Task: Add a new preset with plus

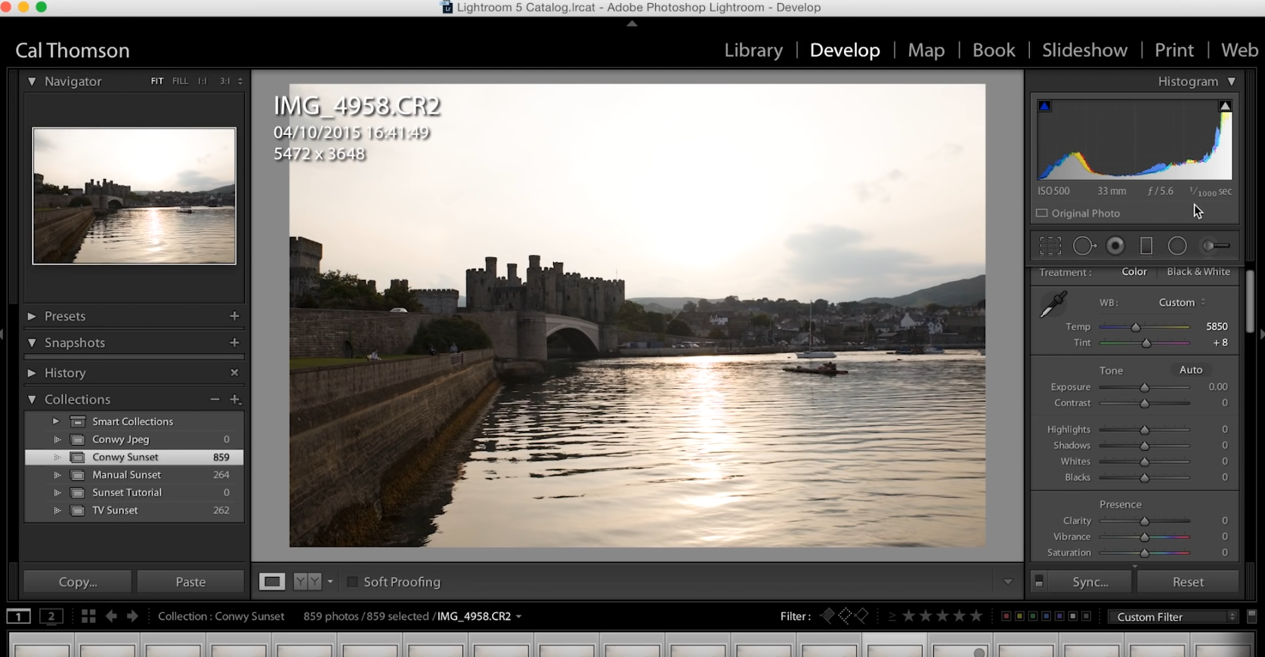Action: [234, 316]
